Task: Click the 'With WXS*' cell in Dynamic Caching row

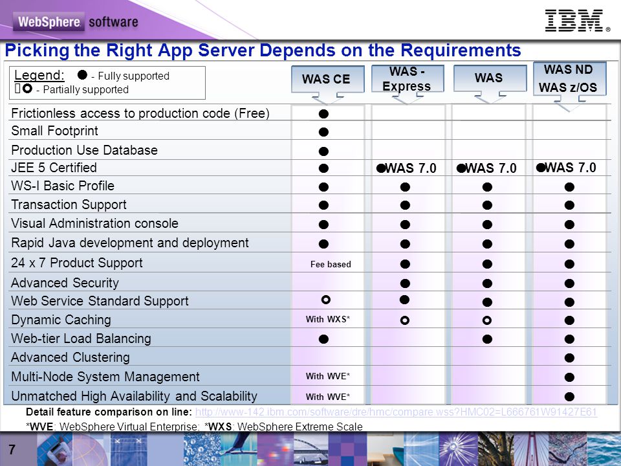Action: click(327, 319)
